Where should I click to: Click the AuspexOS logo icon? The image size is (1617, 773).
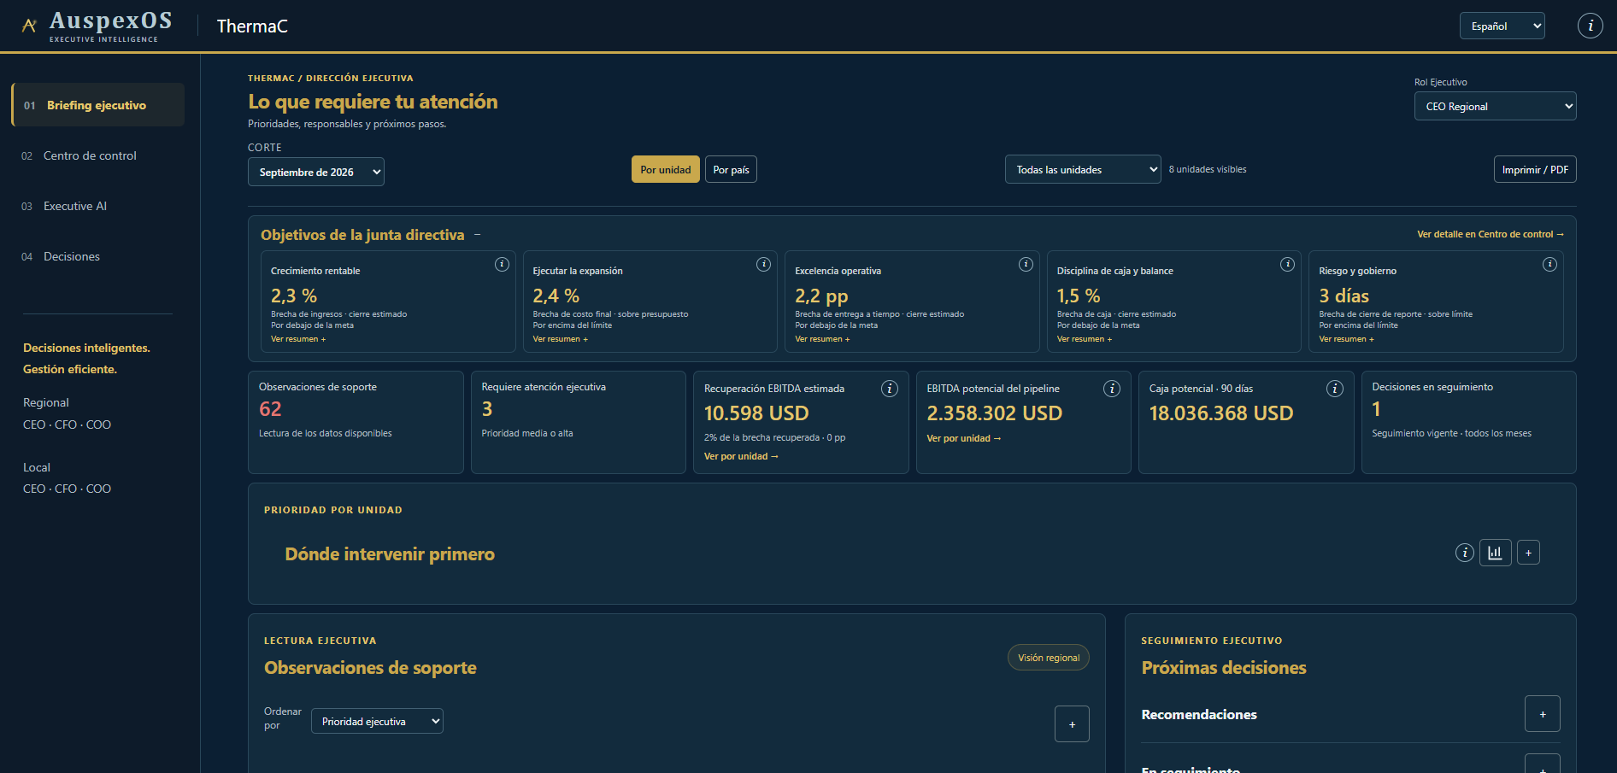click(29, 26)
